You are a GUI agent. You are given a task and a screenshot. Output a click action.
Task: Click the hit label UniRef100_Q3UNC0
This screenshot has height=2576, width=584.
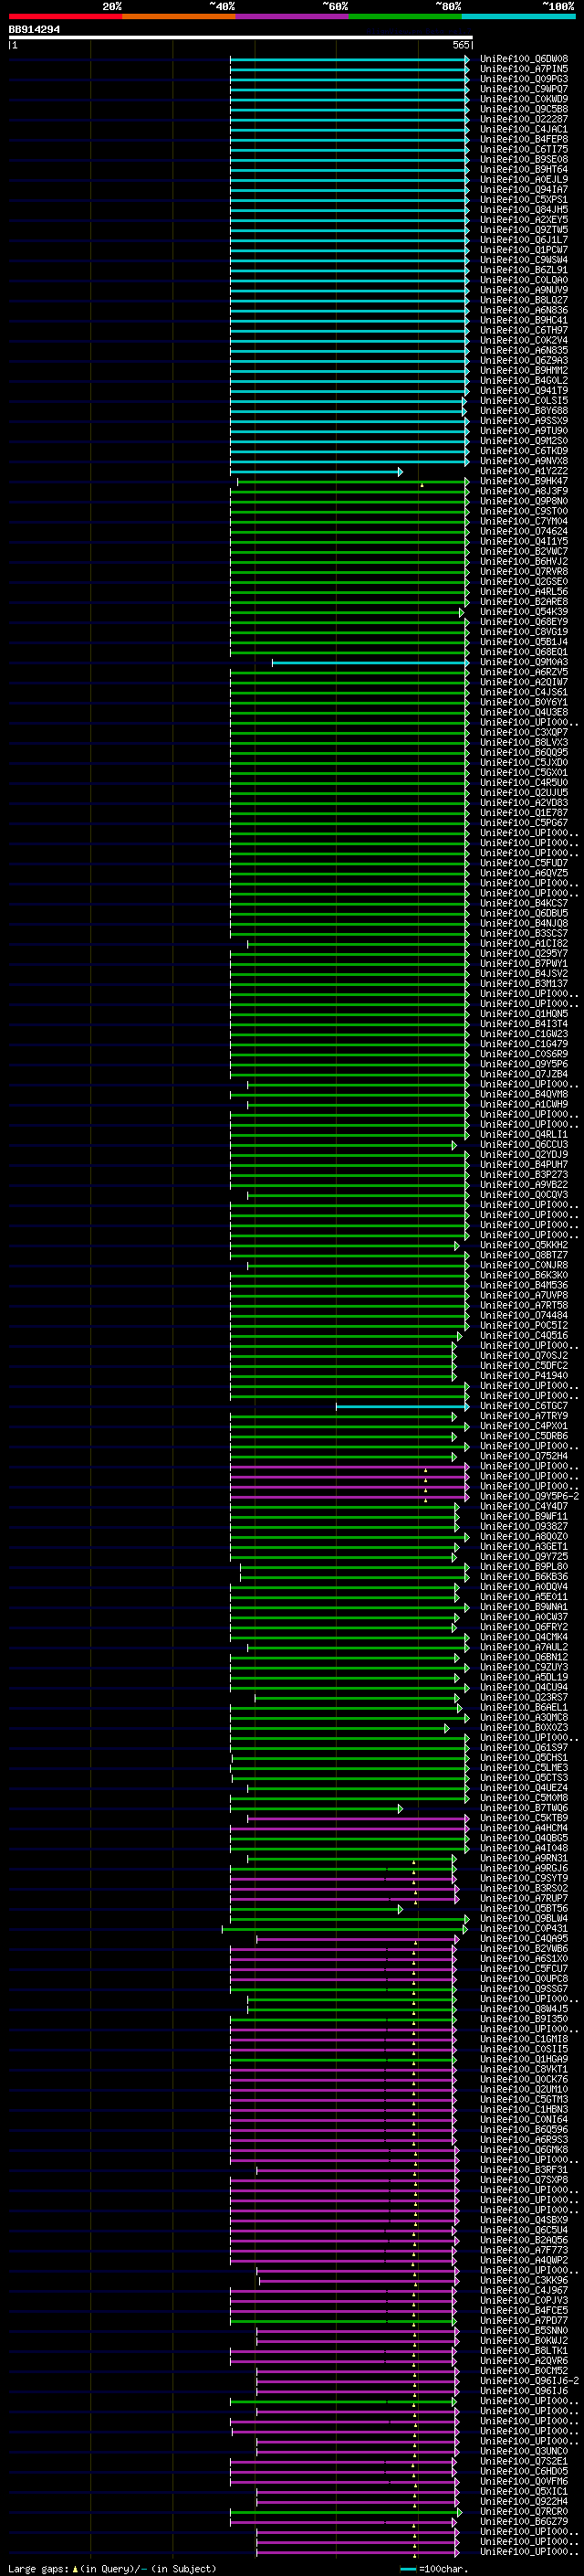(x=524, y=2452)
